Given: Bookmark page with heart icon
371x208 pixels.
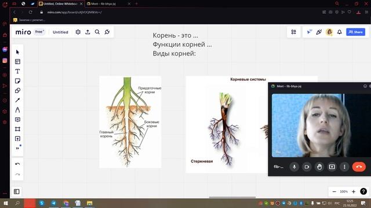Looking at the screenshot, I should coord(350,12).
